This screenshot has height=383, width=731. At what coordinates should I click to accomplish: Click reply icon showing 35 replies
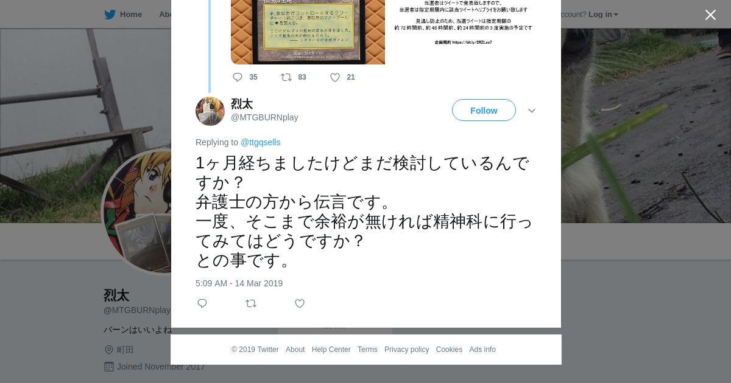pyautogui.click(x=238, y=77)
